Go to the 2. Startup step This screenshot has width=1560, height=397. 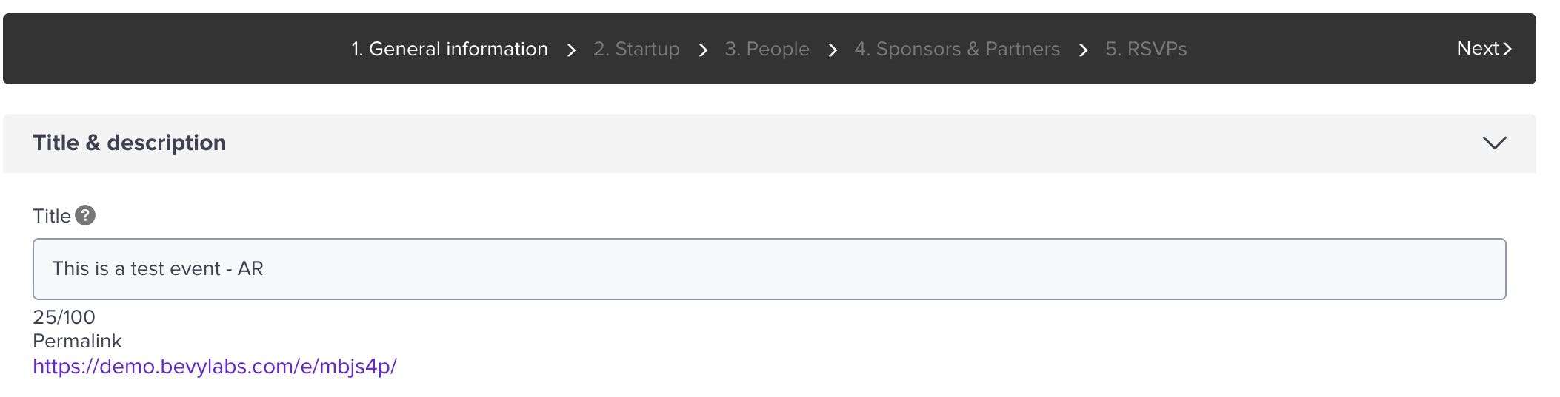pos(636,49)
